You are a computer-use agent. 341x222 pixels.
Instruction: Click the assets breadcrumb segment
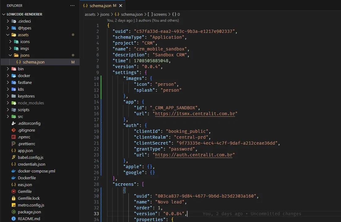tap(90, 14)
